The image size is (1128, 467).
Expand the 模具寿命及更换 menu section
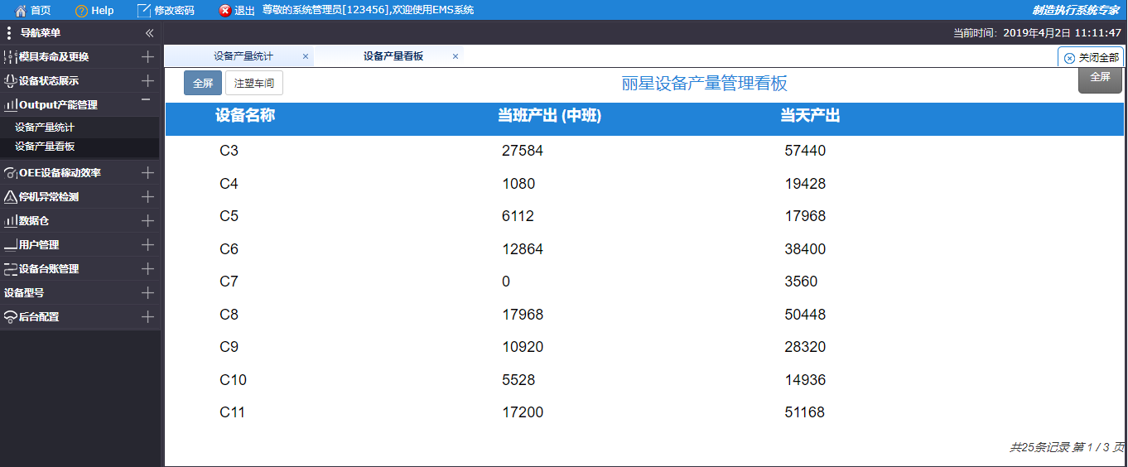pos(147,57)
